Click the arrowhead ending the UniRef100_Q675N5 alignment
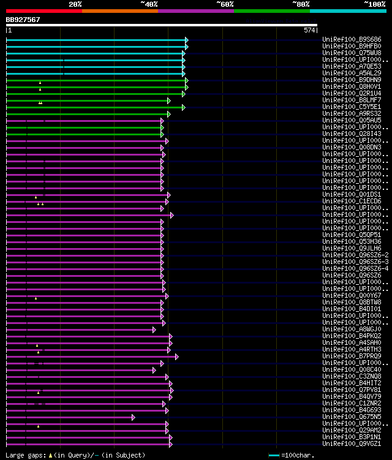The width and height of the screenshot is (392, 460). pos(134,418)
